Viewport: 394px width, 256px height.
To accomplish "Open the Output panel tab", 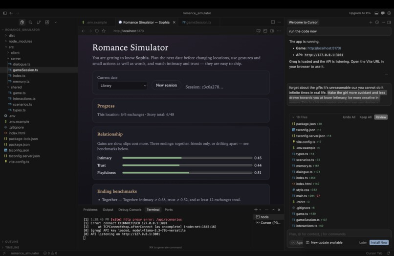I will click(x=108, y=209).
